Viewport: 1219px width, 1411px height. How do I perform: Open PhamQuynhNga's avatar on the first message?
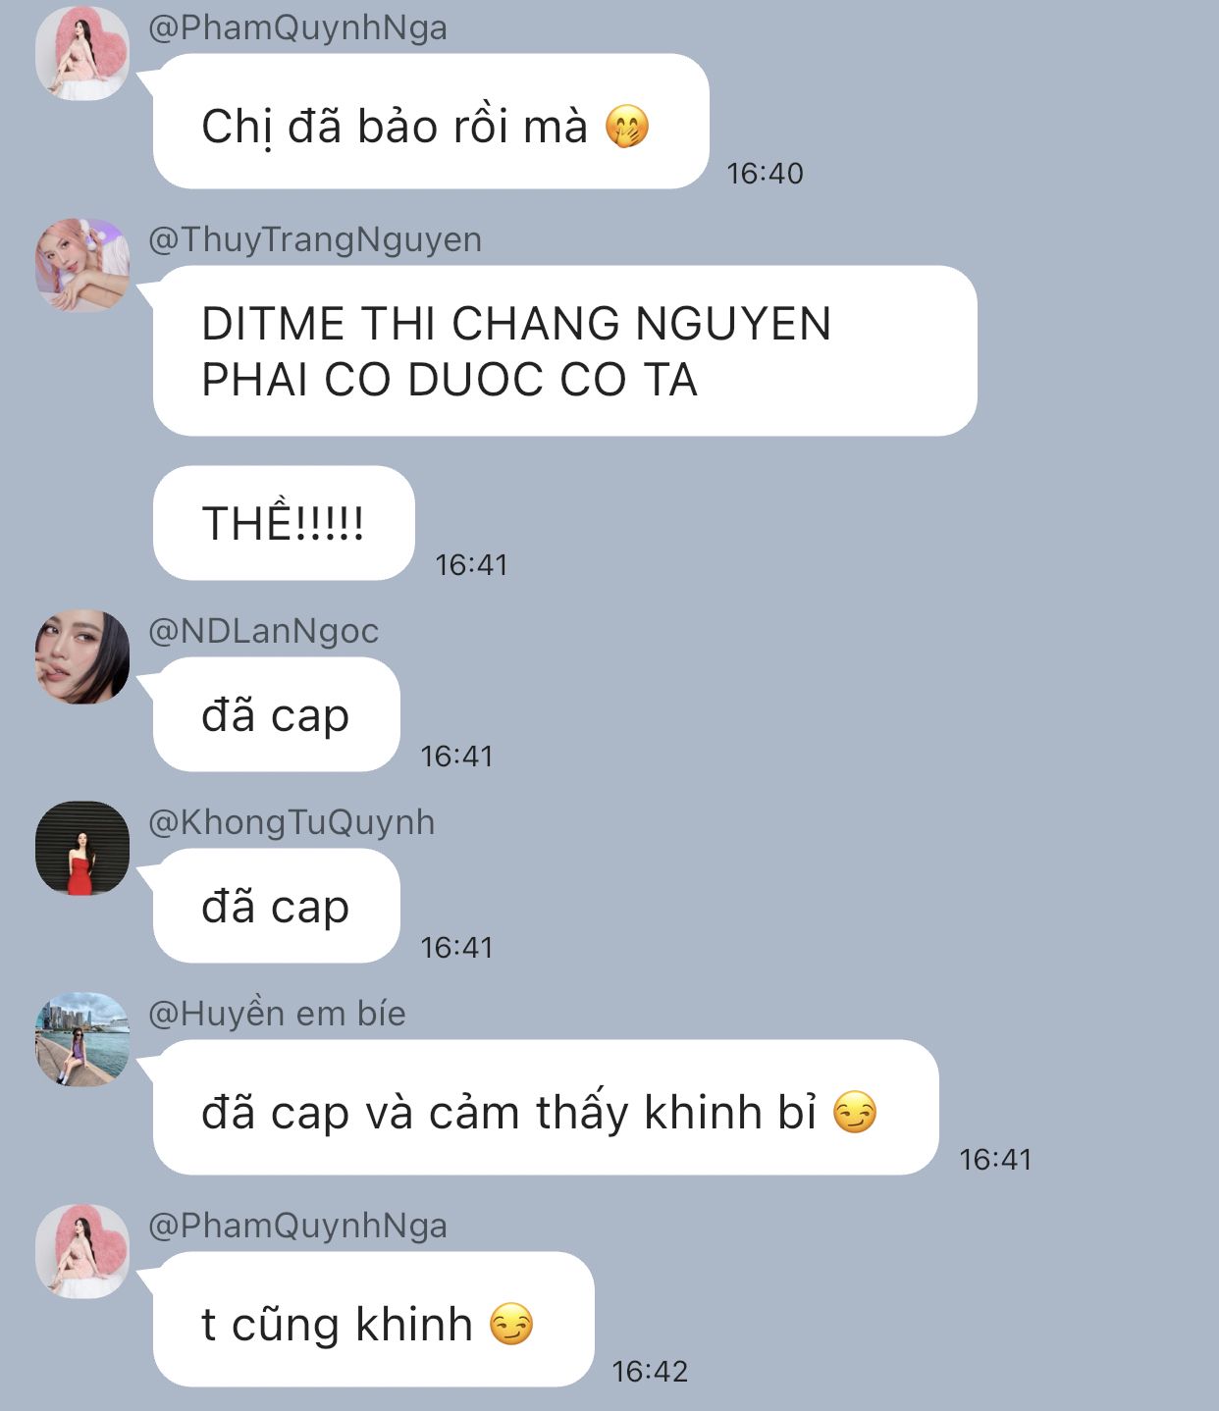82,53
